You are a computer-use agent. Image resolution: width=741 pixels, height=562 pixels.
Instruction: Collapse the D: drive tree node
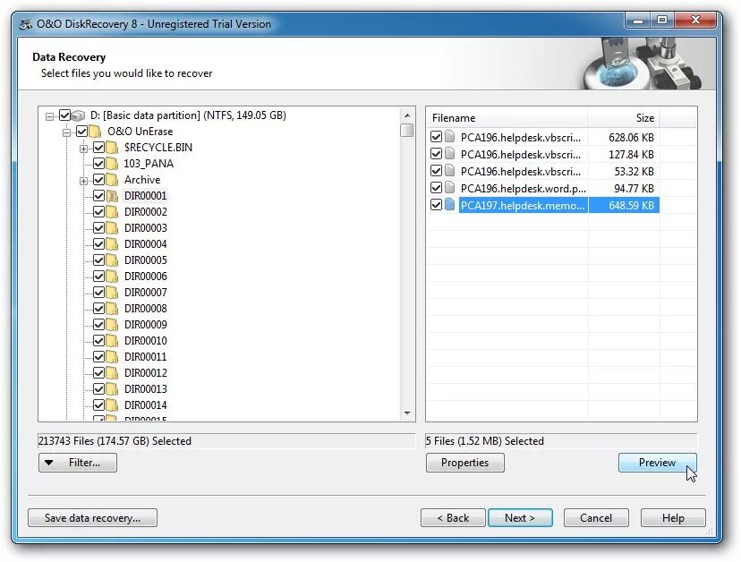49,116
